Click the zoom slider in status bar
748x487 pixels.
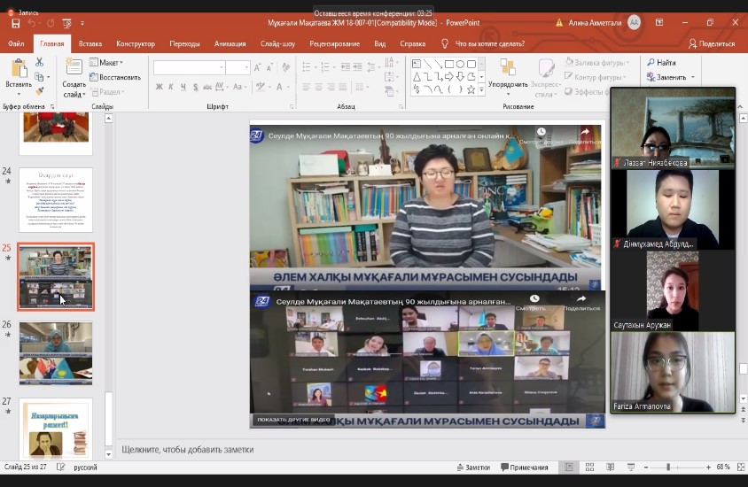point(668,468)
